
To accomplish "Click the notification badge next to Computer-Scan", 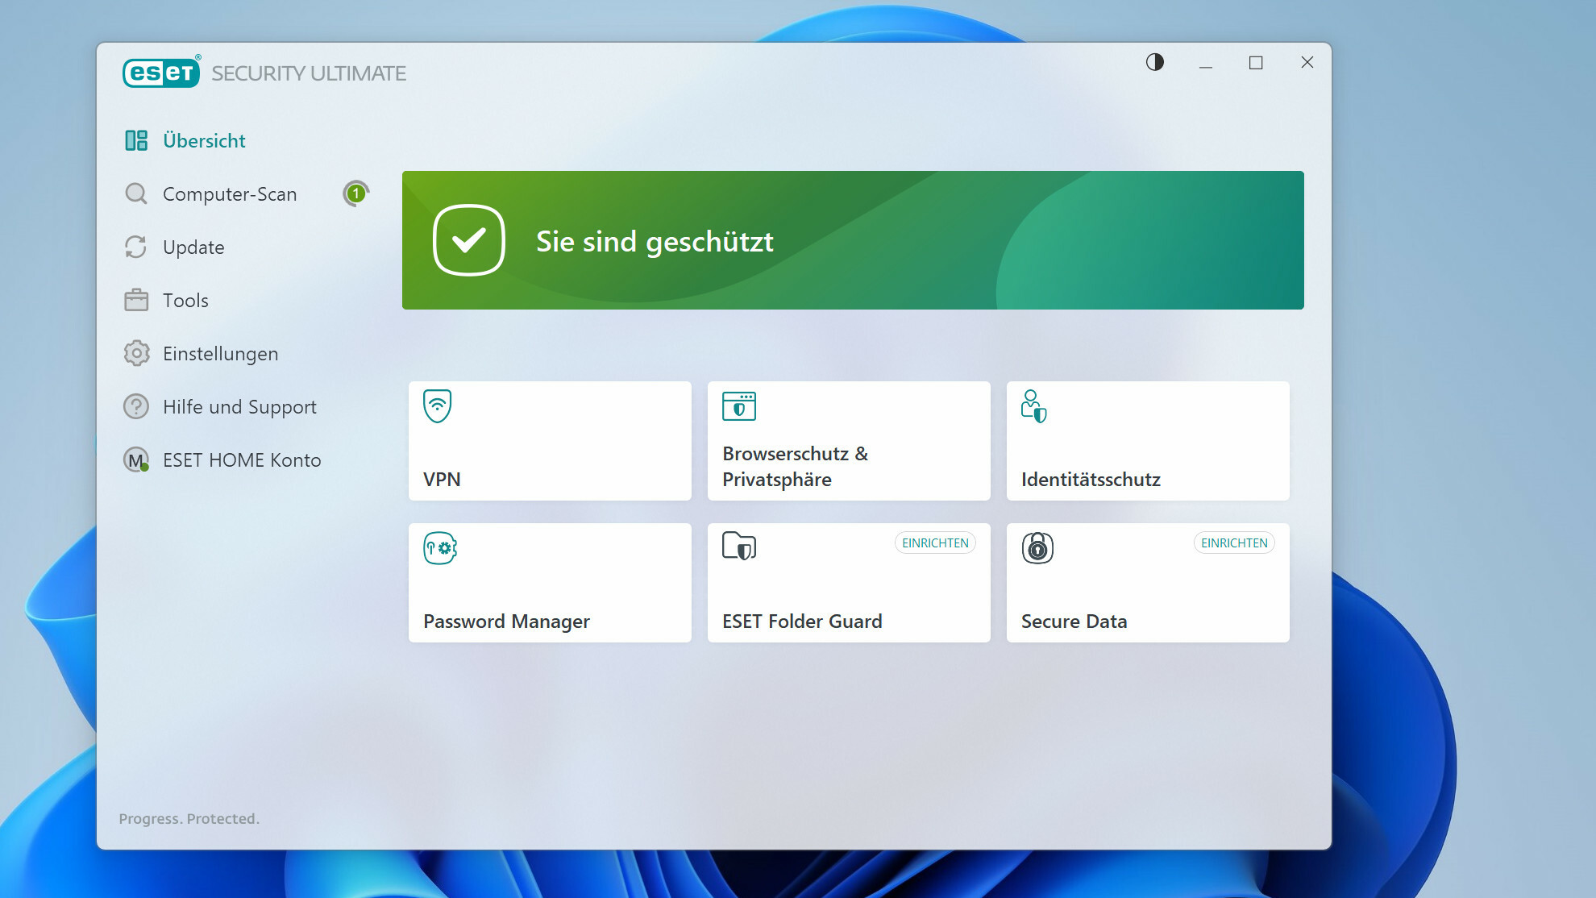I will 355,193.
